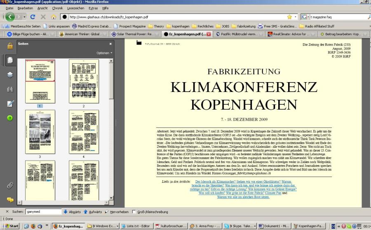
Task: Open the comments speech bubble icon
Action: [x=10, y=200]
